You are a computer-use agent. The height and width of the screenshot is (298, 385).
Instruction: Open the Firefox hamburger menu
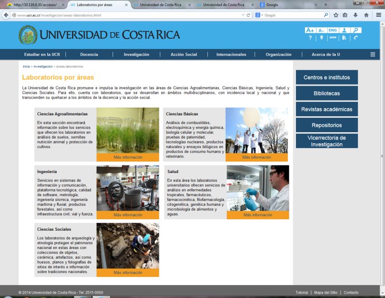(379, 15)
